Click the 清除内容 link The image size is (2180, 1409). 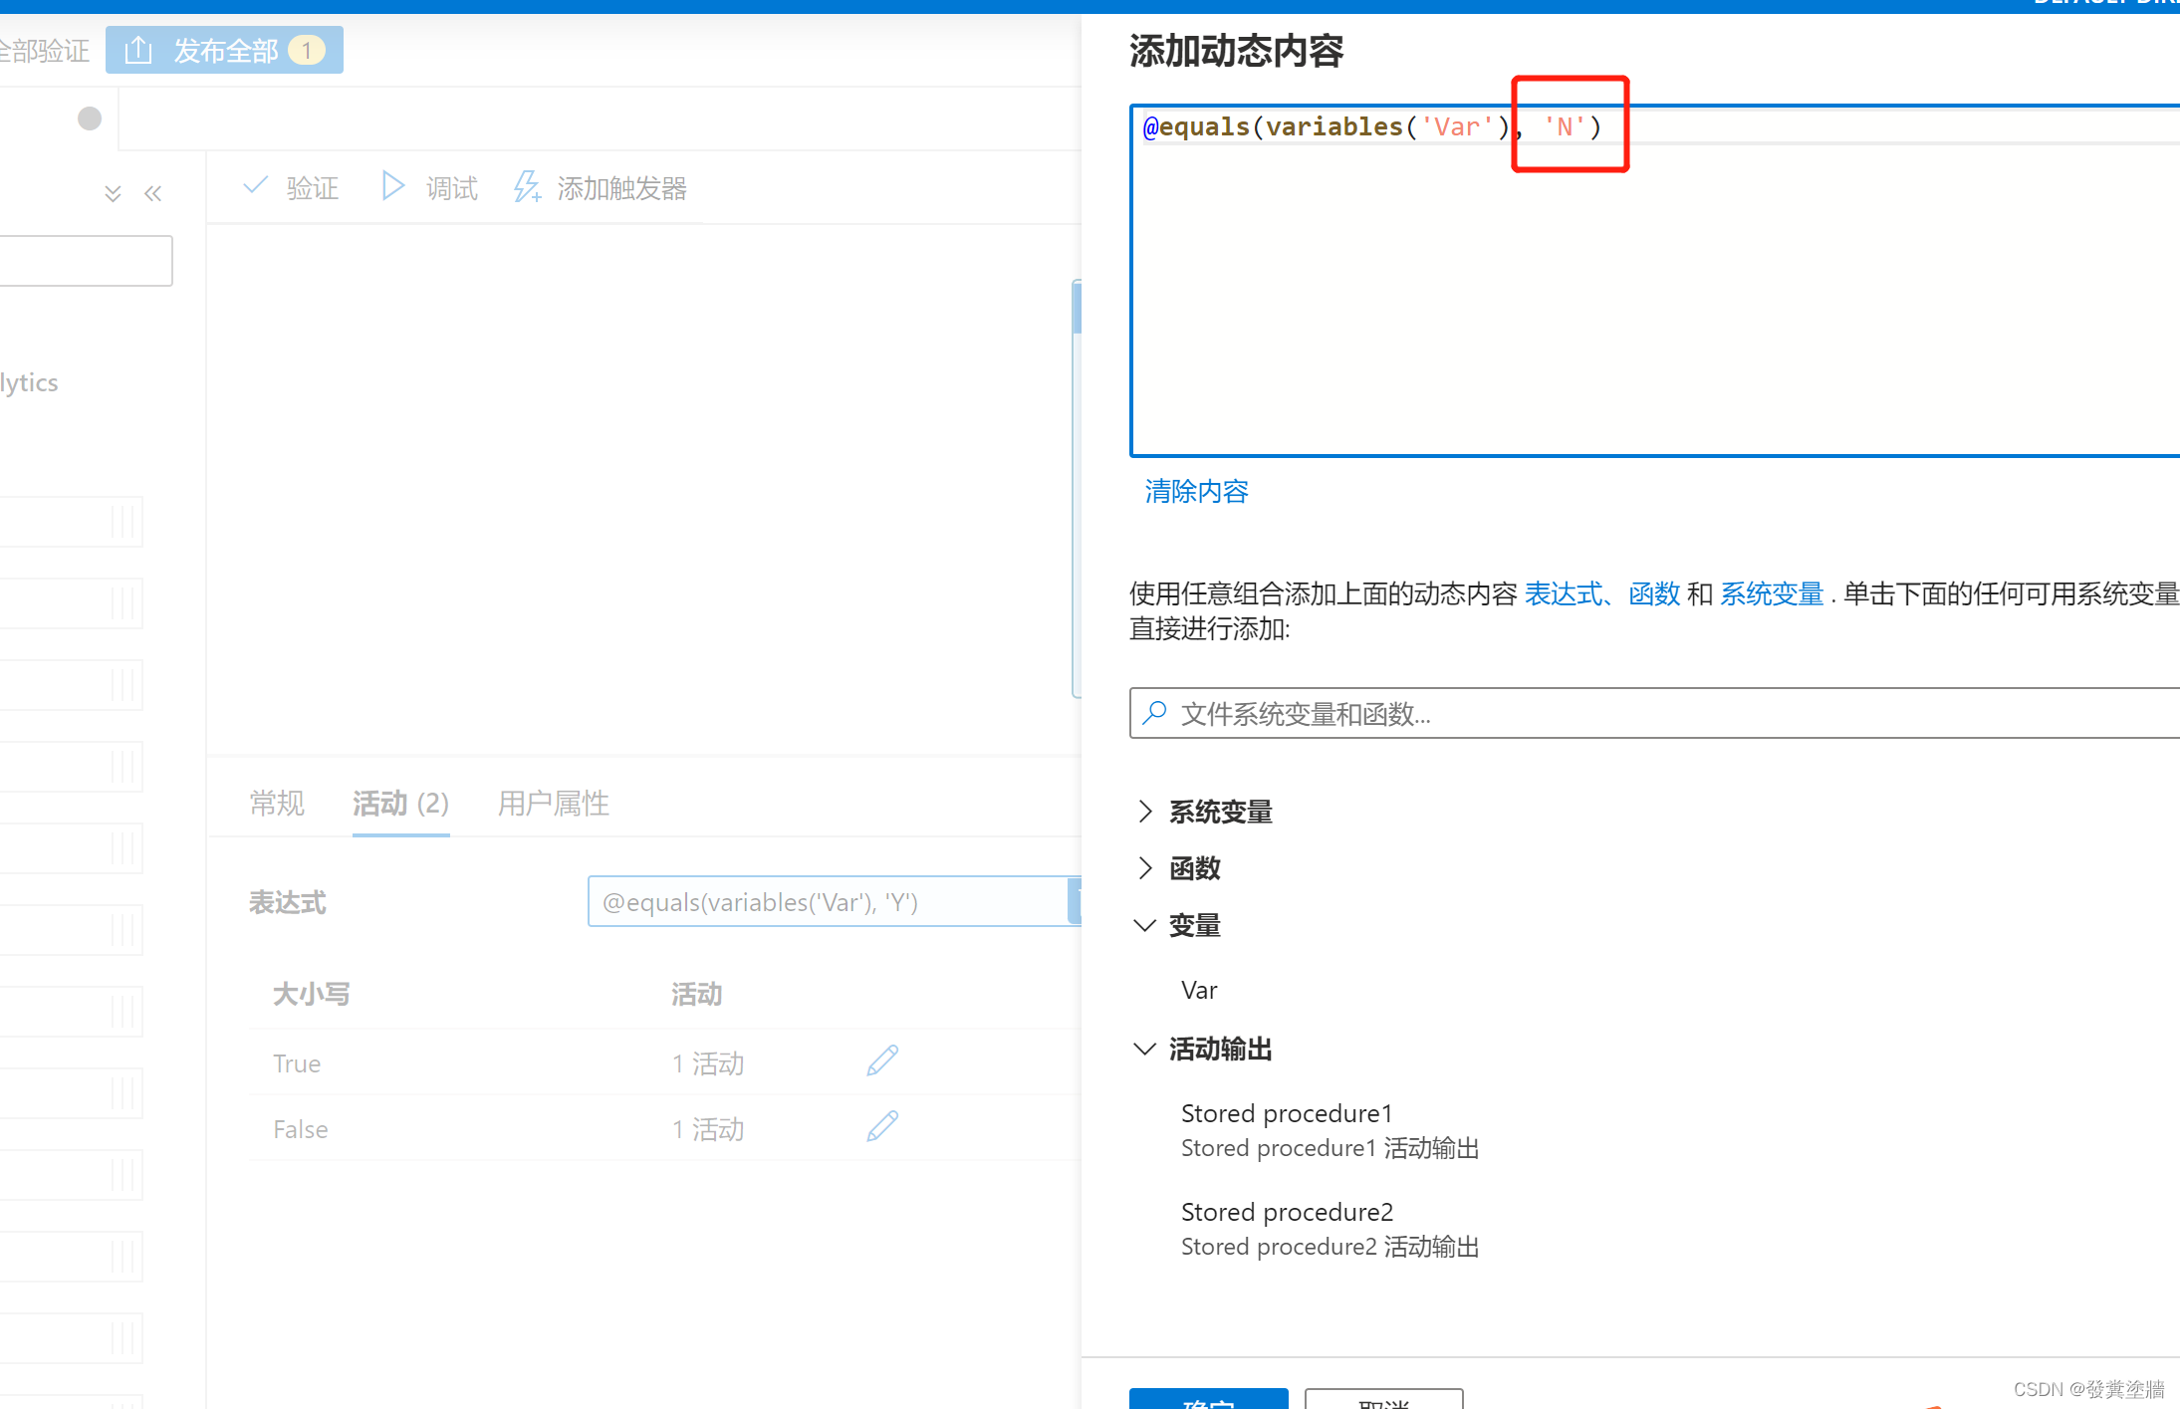[1196, 491]
